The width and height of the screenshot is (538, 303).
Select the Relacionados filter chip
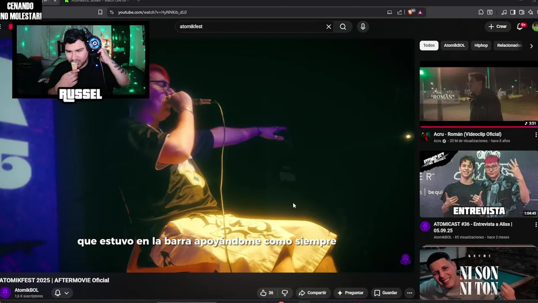coord(509,45)
